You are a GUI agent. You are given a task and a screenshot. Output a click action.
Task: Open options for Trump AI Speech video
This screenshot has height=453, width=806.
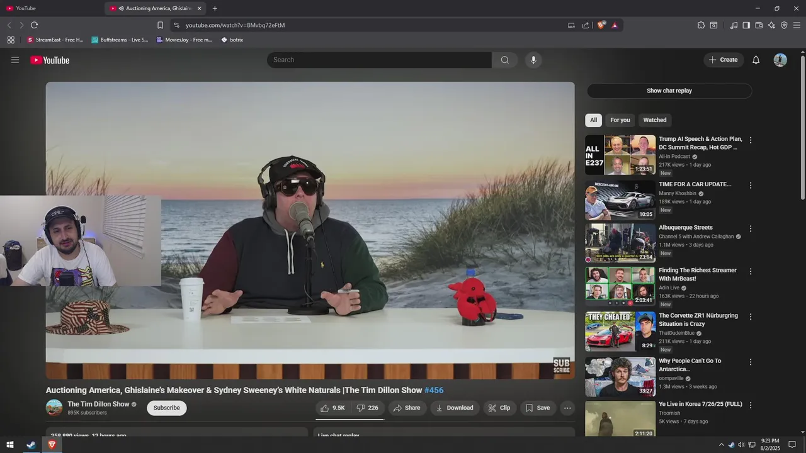coord(750,140)
